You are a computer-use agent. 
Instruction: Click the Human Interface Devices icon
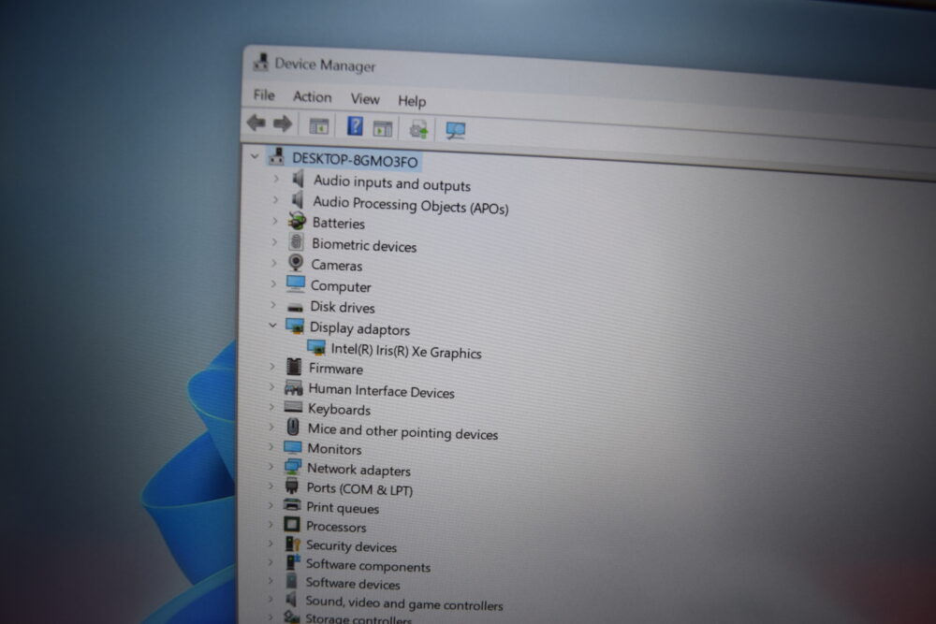click(293, 387)
